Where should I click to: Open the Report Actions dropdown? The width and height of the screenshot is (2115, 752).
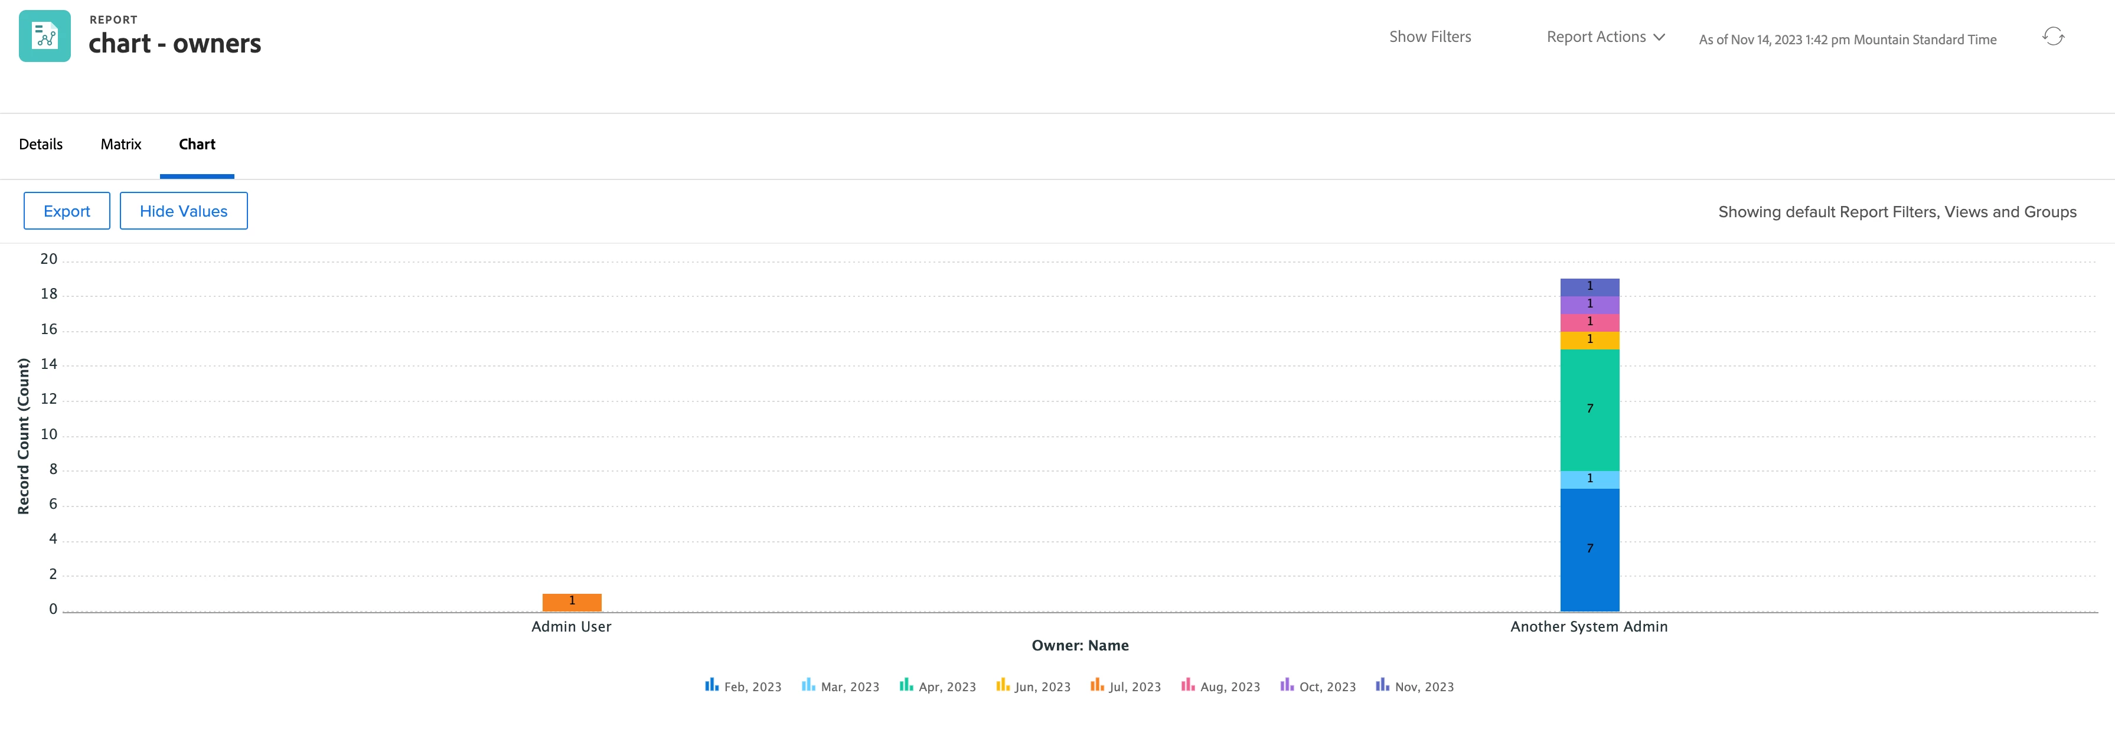(x=1595, y=37)
